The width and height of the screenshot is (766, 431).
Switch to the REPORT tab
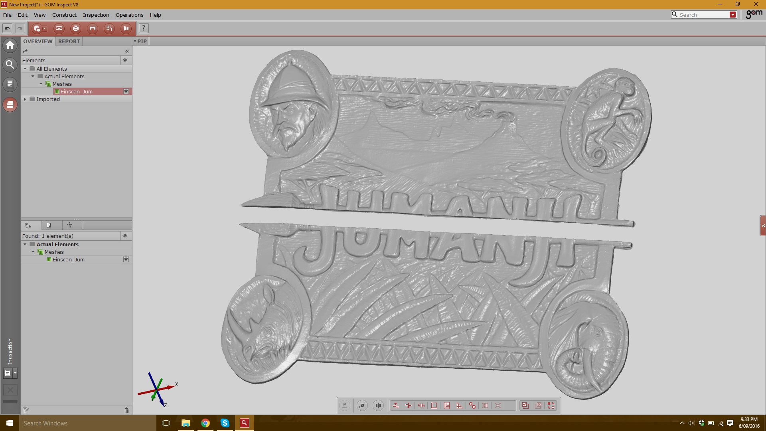coord(69,41)
